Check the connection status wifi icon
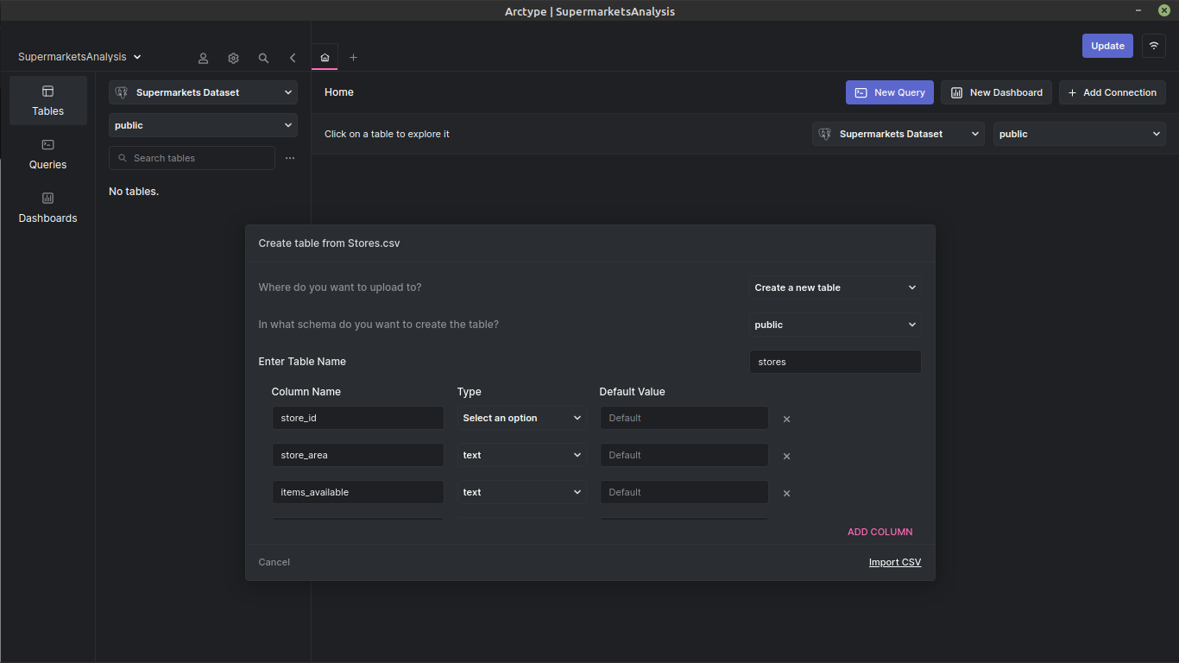This screenshot has width=1179, height=663. [x=1154, y=45]
